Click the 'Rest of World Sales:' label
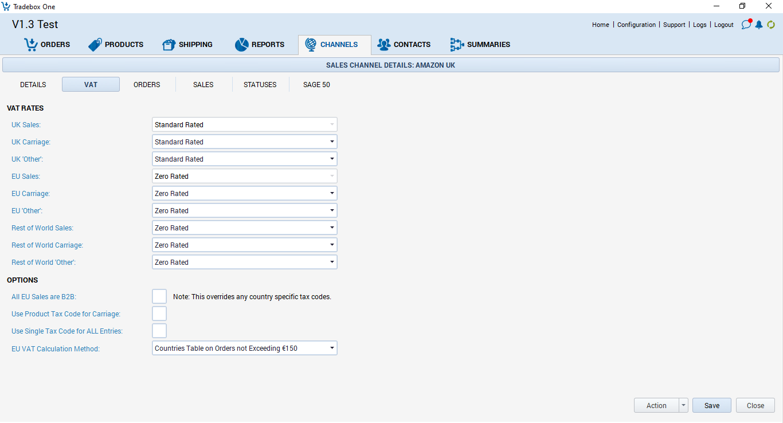783x423 pixels. (42, 228)
